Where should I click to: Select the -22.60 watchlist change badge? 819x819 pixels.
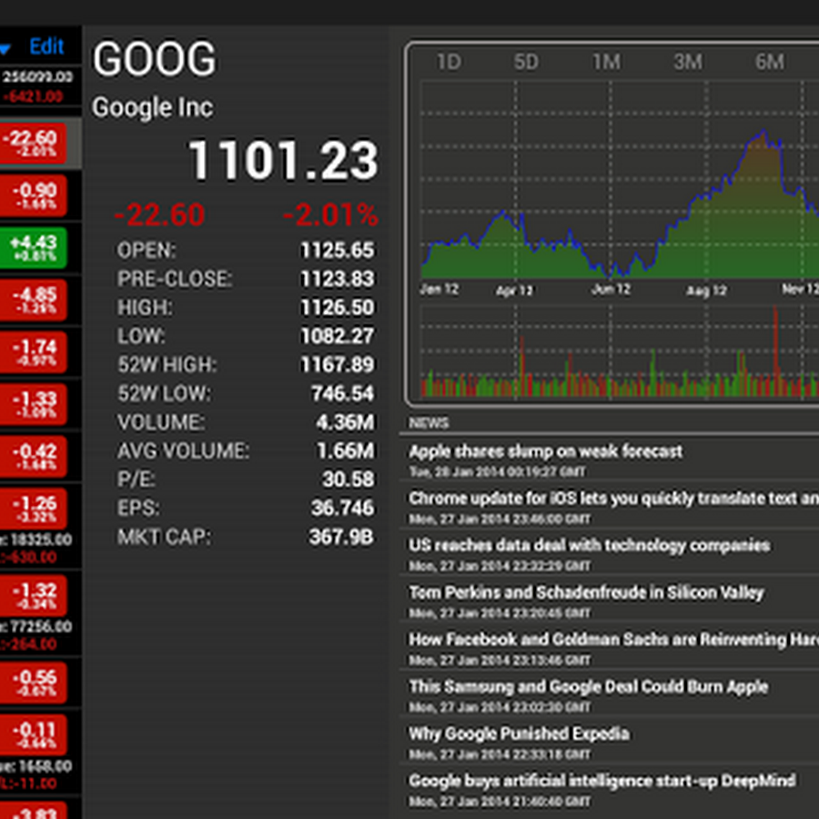pos(33,143)
